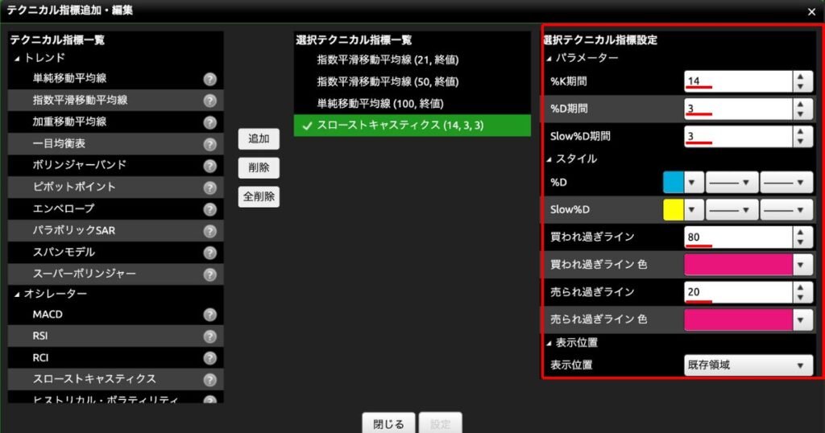Click the help icon next to 単純移動平均線

(x=209, y=79)
